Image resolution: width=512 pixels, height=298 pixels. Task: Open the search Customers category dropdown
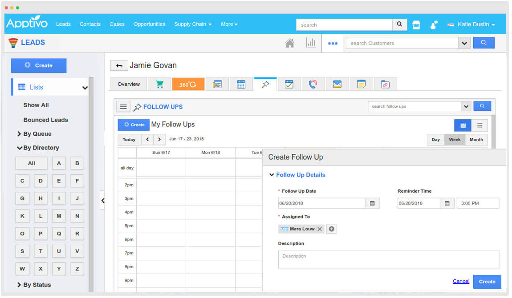click(464, 43)
